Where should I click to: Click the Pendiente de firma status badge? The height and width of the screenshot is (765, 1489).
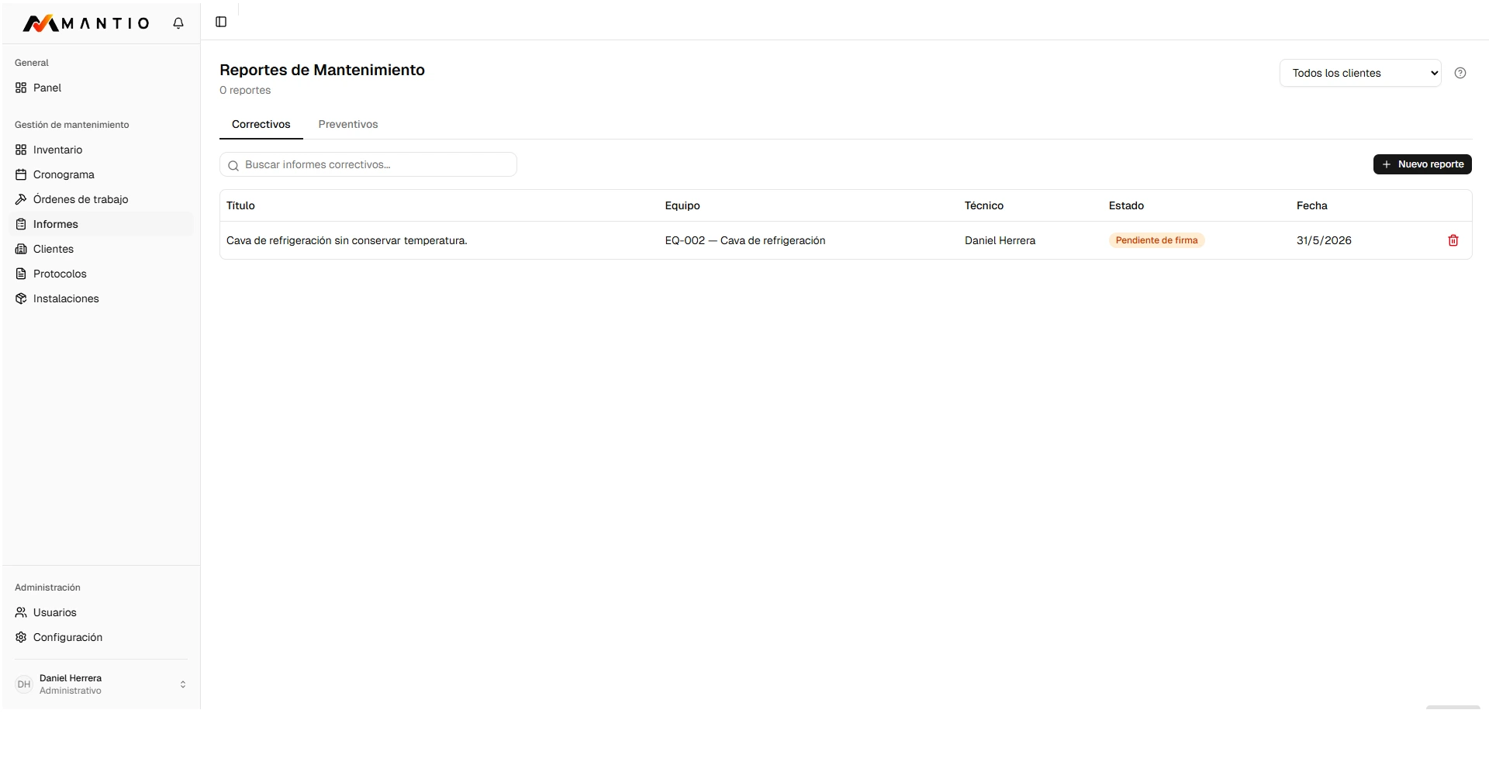pos(1156,240)
